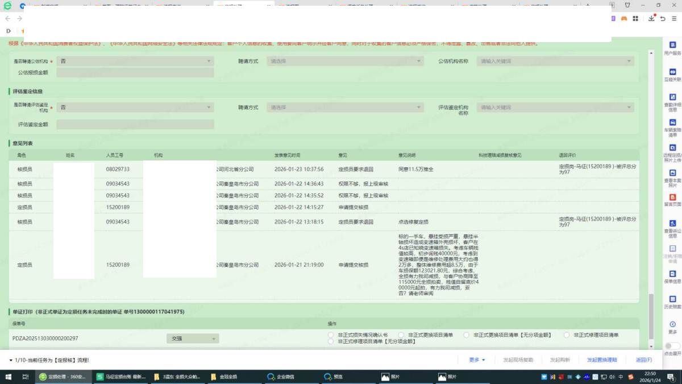This screenshot has height=384, width=682.
Task: Click the 公估机构名称 search input field
Action: (x=555, y=61)
